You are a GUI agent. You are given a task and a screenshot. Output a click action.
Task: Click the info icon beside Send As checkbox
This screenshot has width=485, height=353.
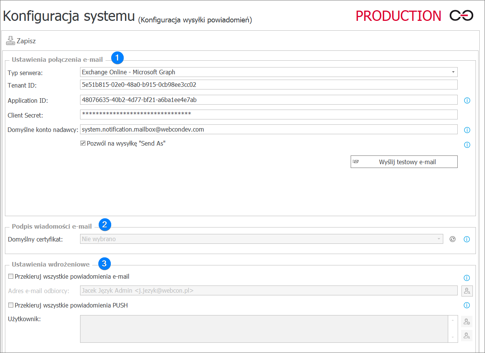pos(467,145)
